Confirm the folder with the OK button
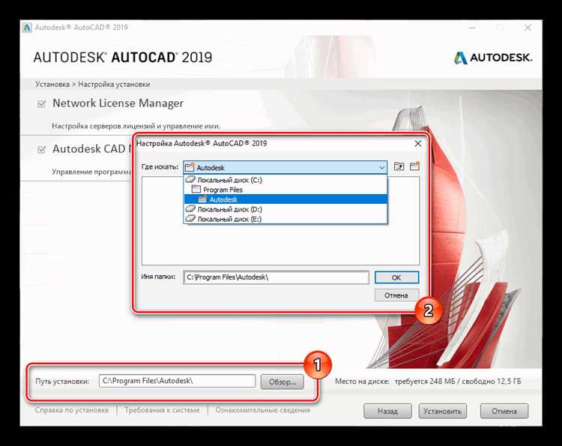The width and height of the screenshot is (562, 446). click(x=396, y=277)
